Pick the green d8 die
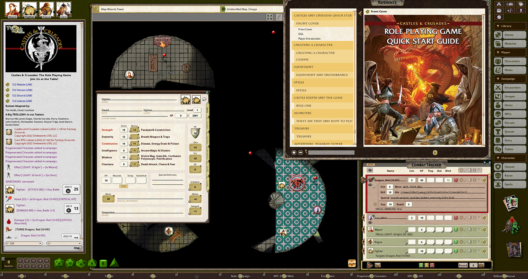The image size is (528, 279). click(x=92, y=263)
